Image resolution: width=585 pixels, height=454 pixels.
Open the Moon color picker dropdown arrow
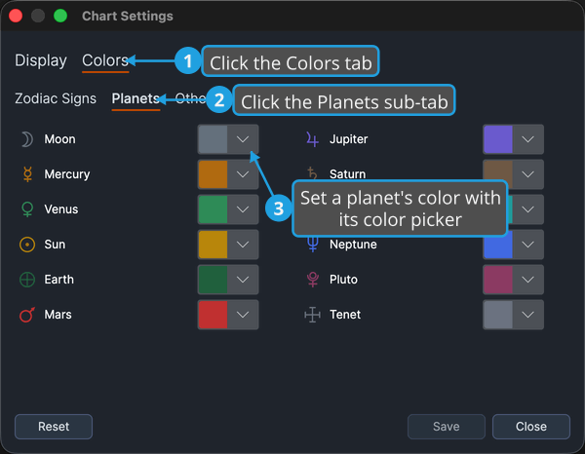click(x=243, y=139)
